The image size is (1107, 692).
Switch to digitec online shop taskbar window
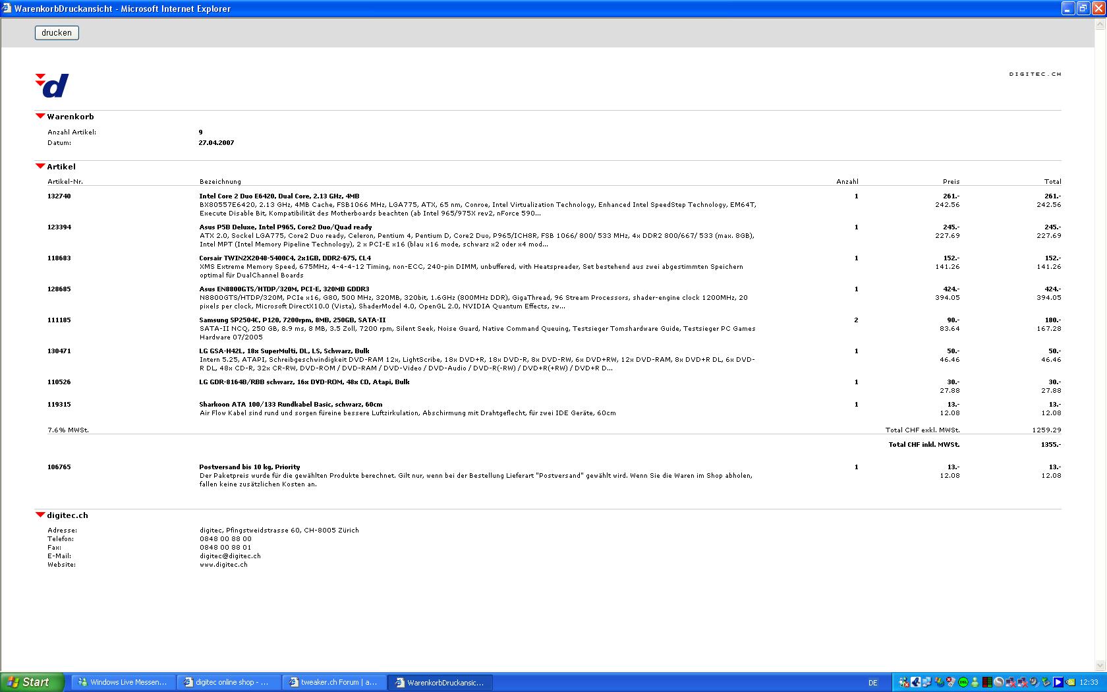[228, 682]
